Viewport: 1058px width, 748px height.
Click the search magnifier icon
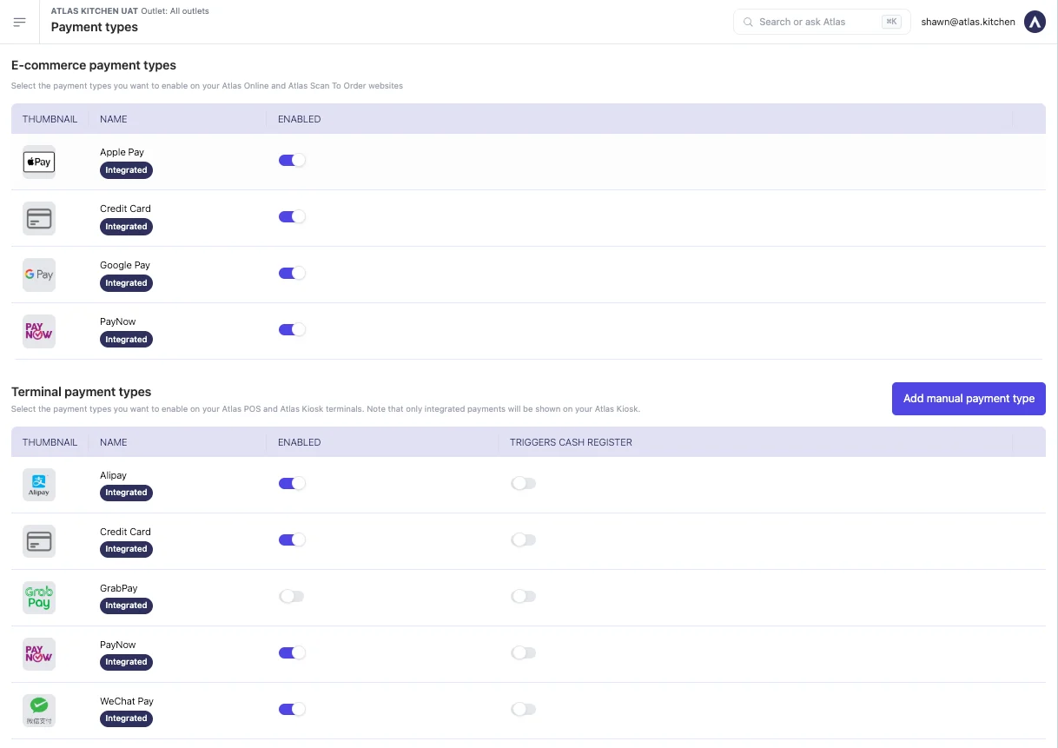[x=749, y=22]
